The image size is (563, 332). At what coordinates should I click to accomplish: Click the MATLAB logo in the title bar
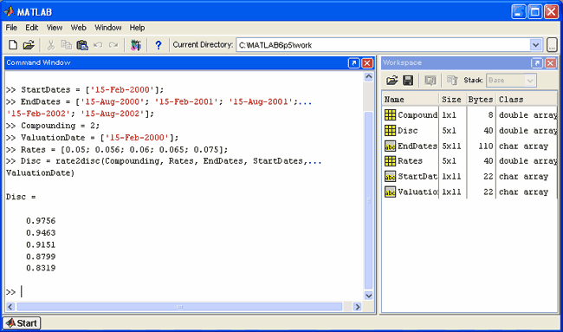(x=9, y=12)
